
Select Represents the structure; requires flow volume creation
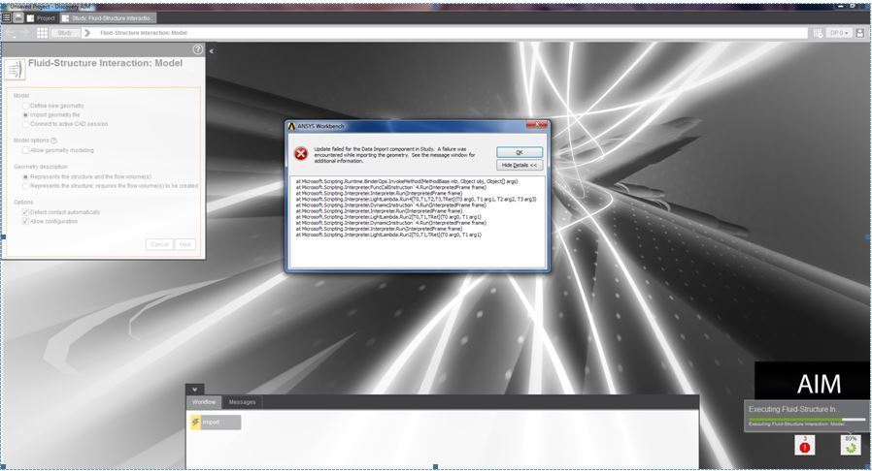(x=25, y=186)
